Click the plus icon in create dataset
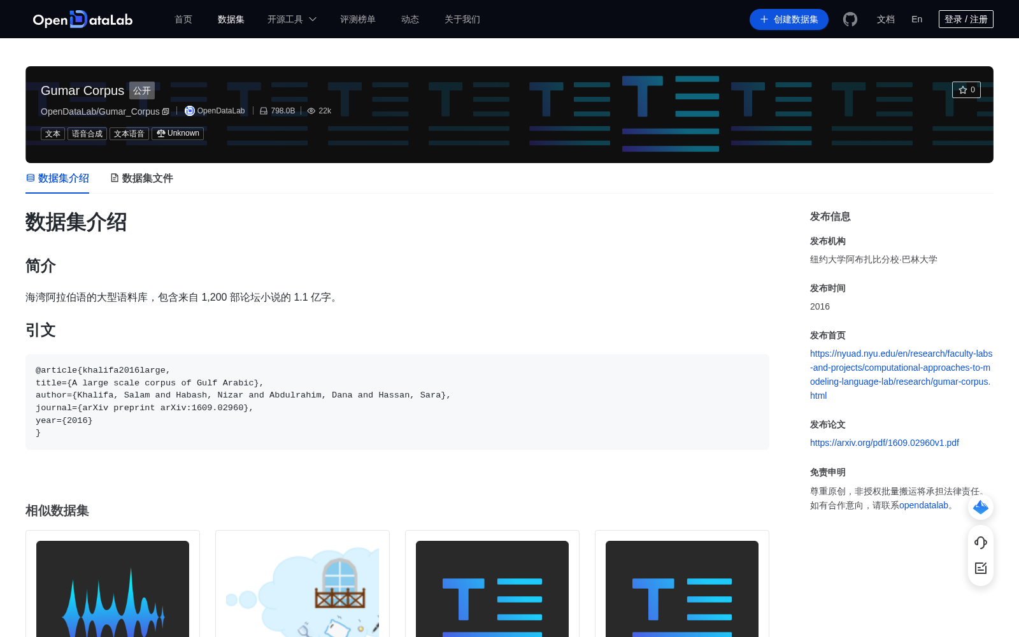This screenshot has height=637, width=1019. [x=764, y=19]
